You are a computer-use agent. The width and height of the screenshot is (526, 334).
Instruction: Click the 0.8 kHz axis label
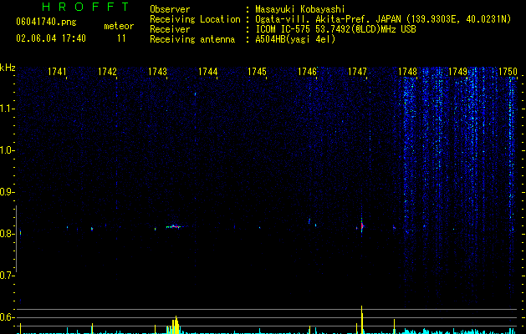pyautogui.click(x=7, y=234)
